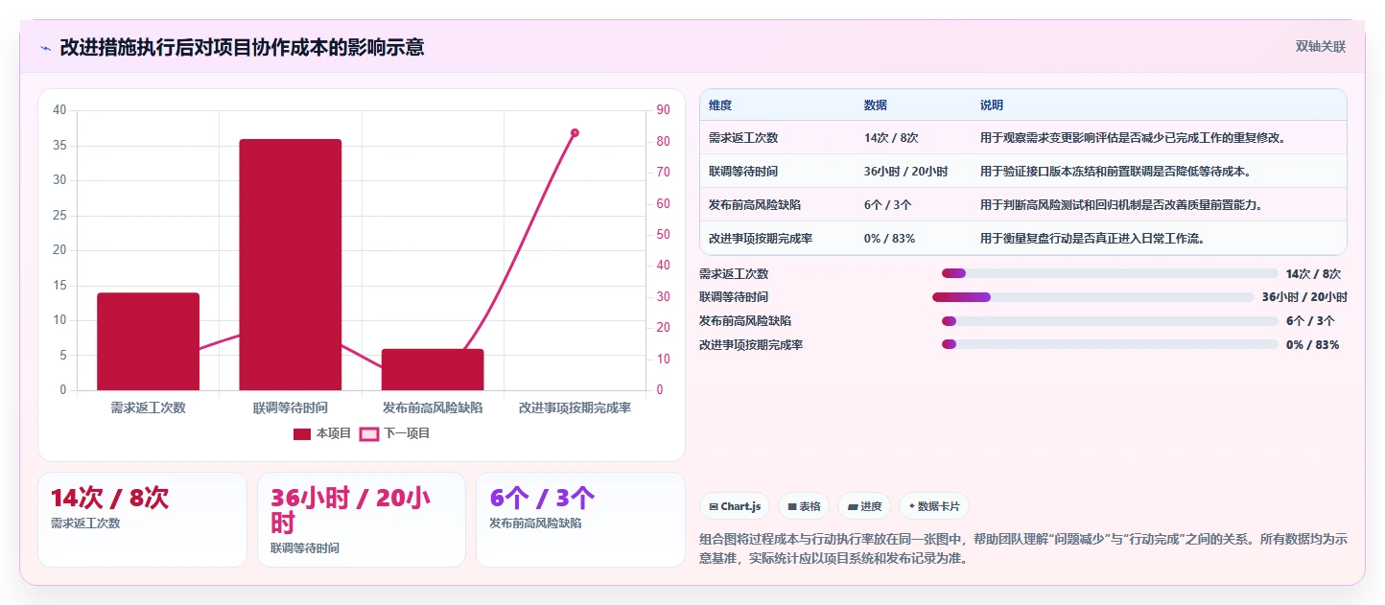Click the chart x-axis label 发布前高风险缺陷

point(433,407)
